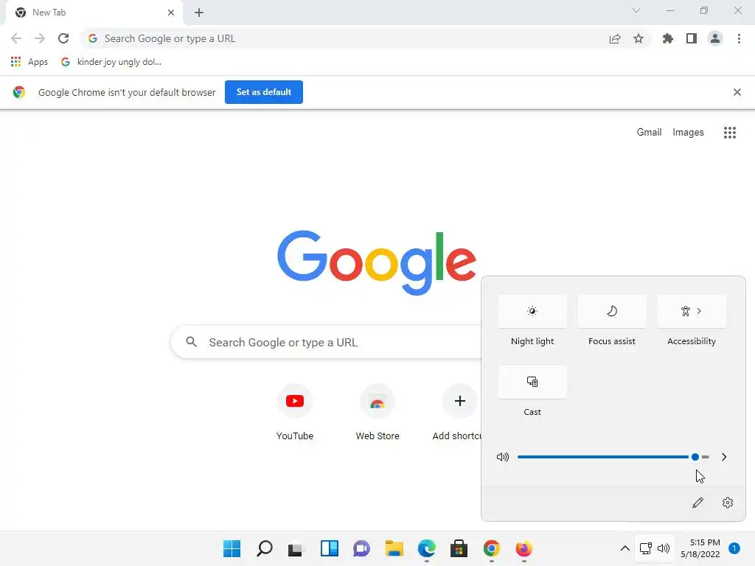Screen dimensions: 755x566
Task: Close the New Tab tab
Action: tap(171, 13)
